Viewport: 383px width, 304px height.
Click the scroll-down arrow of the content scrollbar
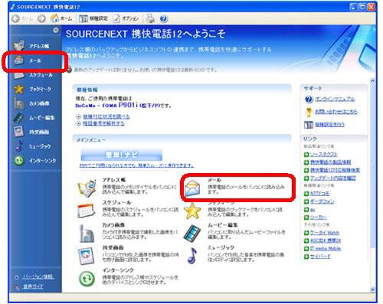[372, 289]
